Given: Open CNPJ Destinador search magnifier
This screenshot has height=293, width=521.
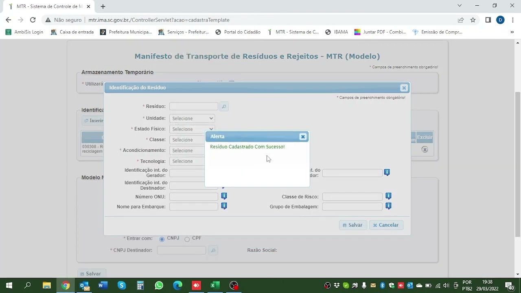Looking at the screenshot, I should click(213, 250).
